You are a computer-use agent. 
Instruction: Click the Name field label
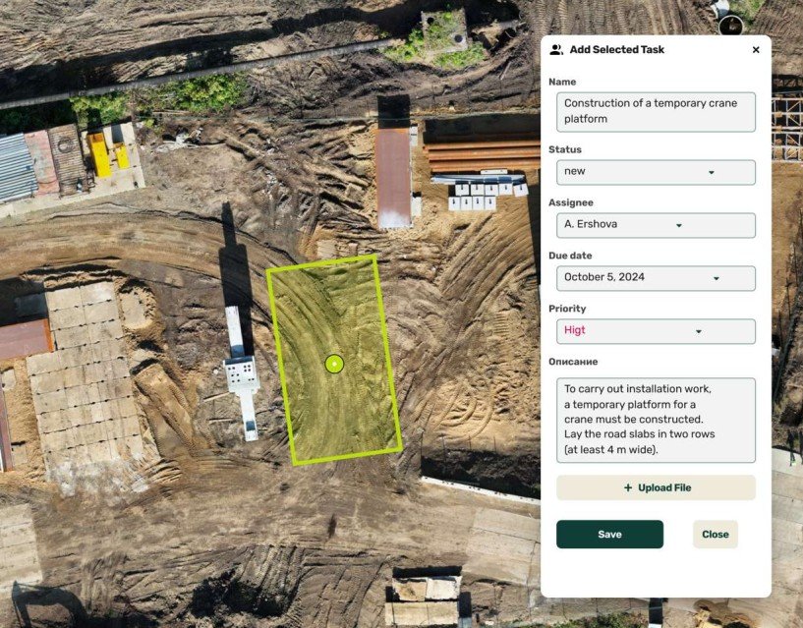(x=562, y=82)
